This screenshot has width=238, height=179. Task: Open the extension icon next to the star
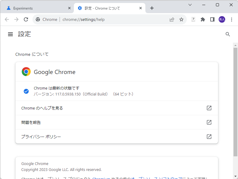point(193,19)
